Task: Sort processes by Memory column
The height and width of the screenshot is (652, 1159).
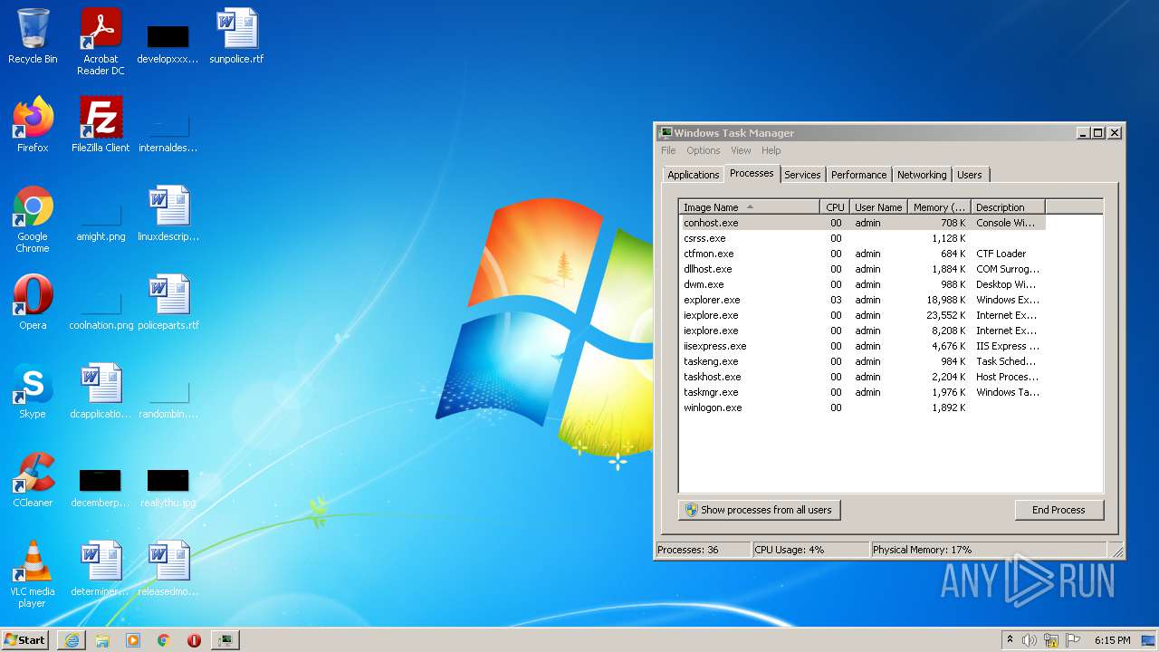Action: pyautogui.click(x=939, y=207)
